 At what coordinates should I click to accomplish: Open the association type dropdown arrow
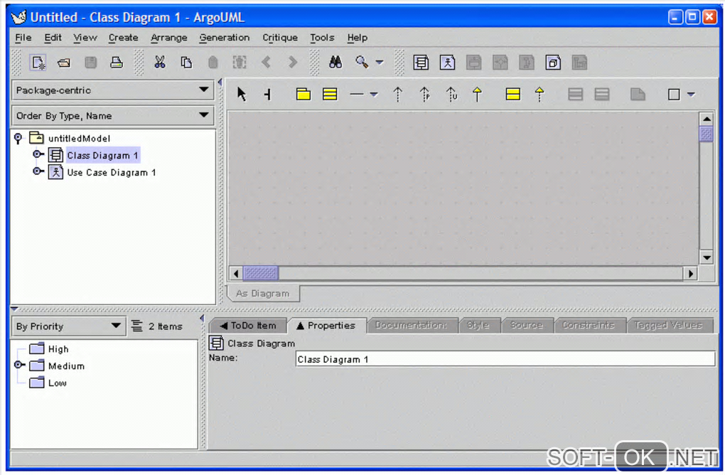click(x=374, y=95)
